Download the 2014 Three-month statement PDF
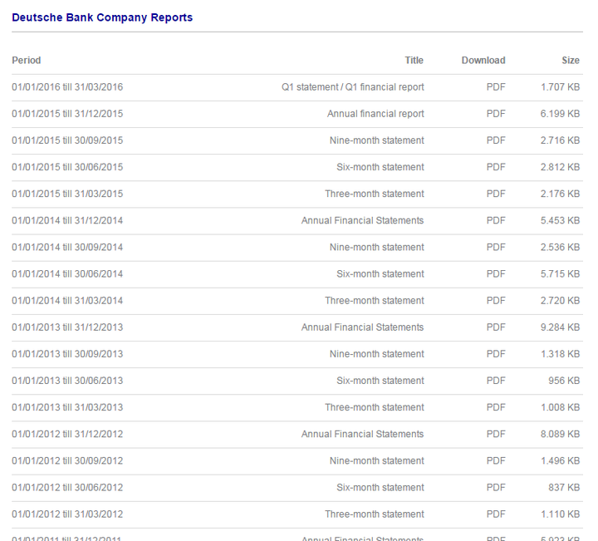Screen dimensions: 598x541 click(x=496, y=300)
